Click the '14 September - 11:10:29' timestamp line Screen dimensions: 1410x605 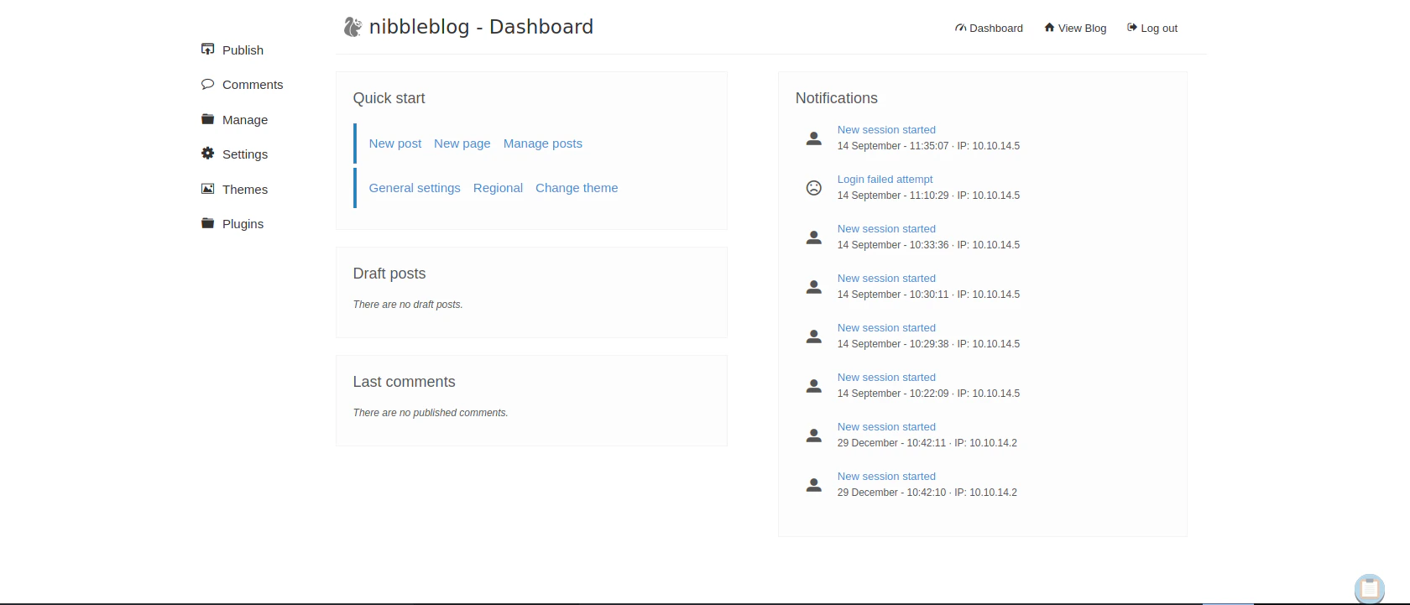(x=928, y=196)
